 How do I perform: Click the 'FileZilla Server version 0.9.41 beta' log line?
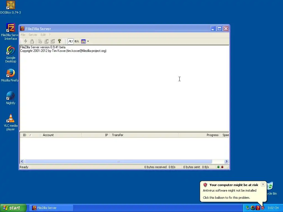(x=43, y=47)
